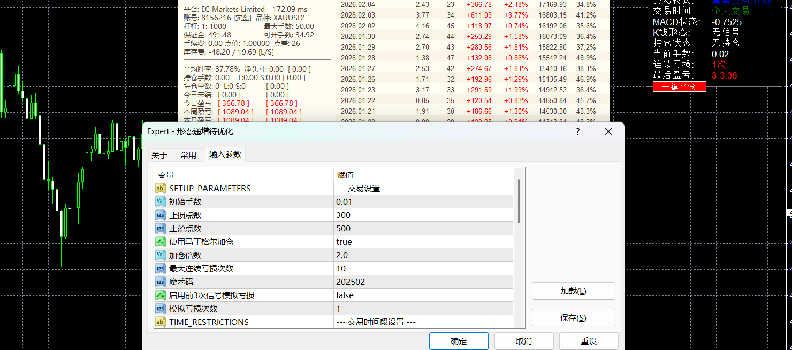Select the 加仓倍数 variable name

[x=185, y=255]
